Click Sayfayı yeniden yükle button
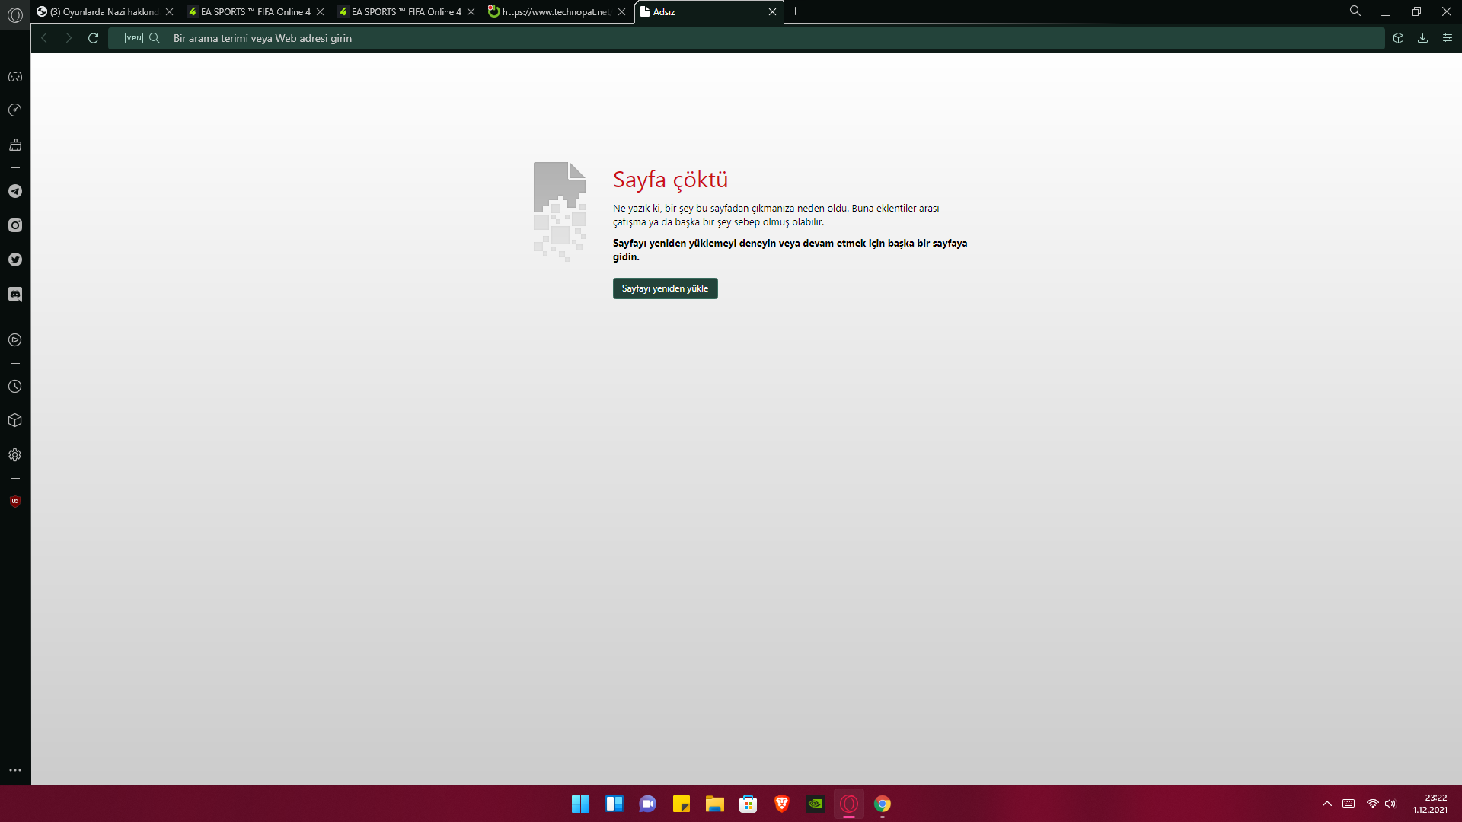Screen dimensions: 1462x822 pos(665,288)
